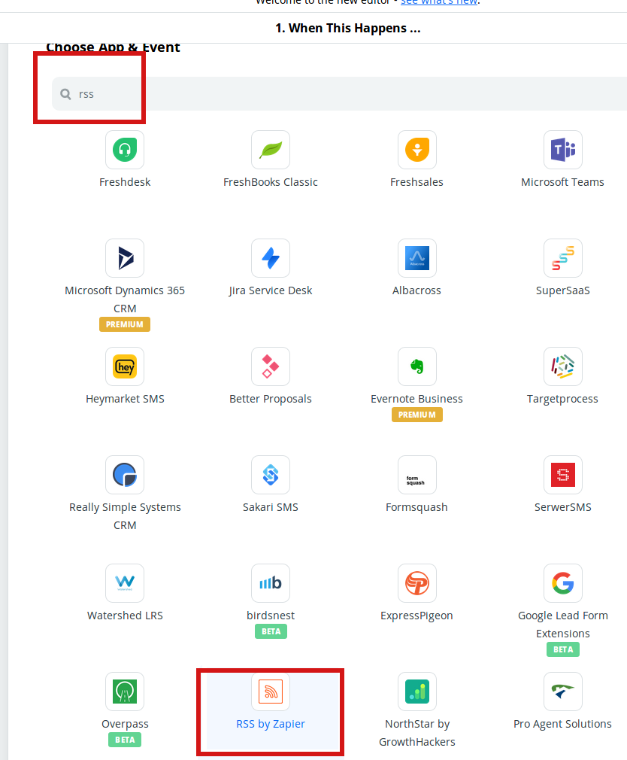Pick the Albacross app icon

pyautogui.click(x=416, y=258)
